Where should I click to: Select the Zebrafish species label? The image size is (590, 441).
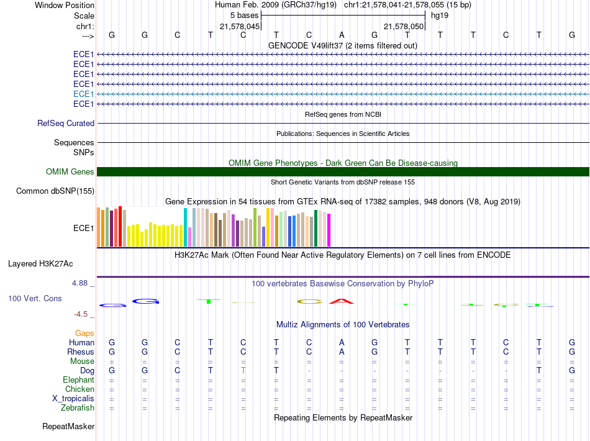[x=78, y=408]
